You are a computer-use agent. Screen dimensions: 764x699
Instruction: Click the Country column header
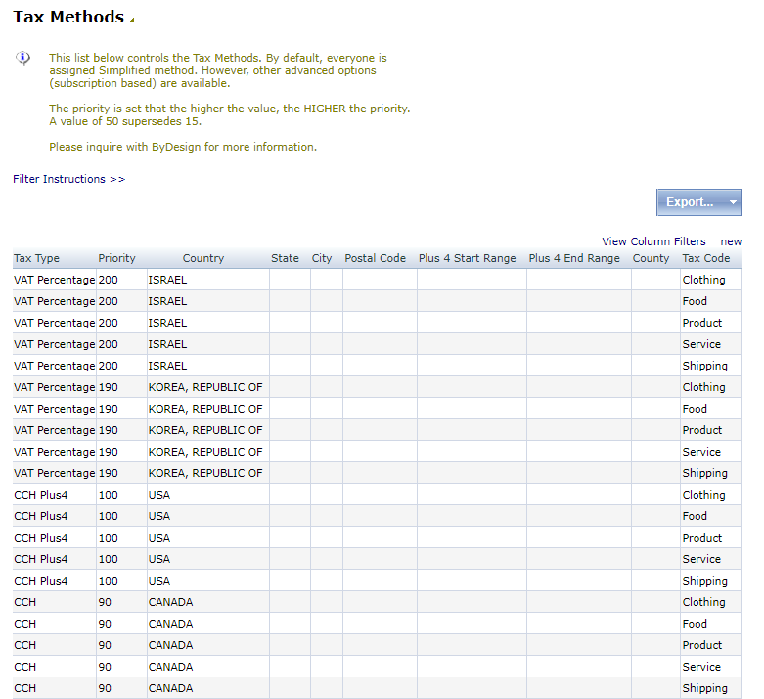pyautogui.click(x=203, y=258)
